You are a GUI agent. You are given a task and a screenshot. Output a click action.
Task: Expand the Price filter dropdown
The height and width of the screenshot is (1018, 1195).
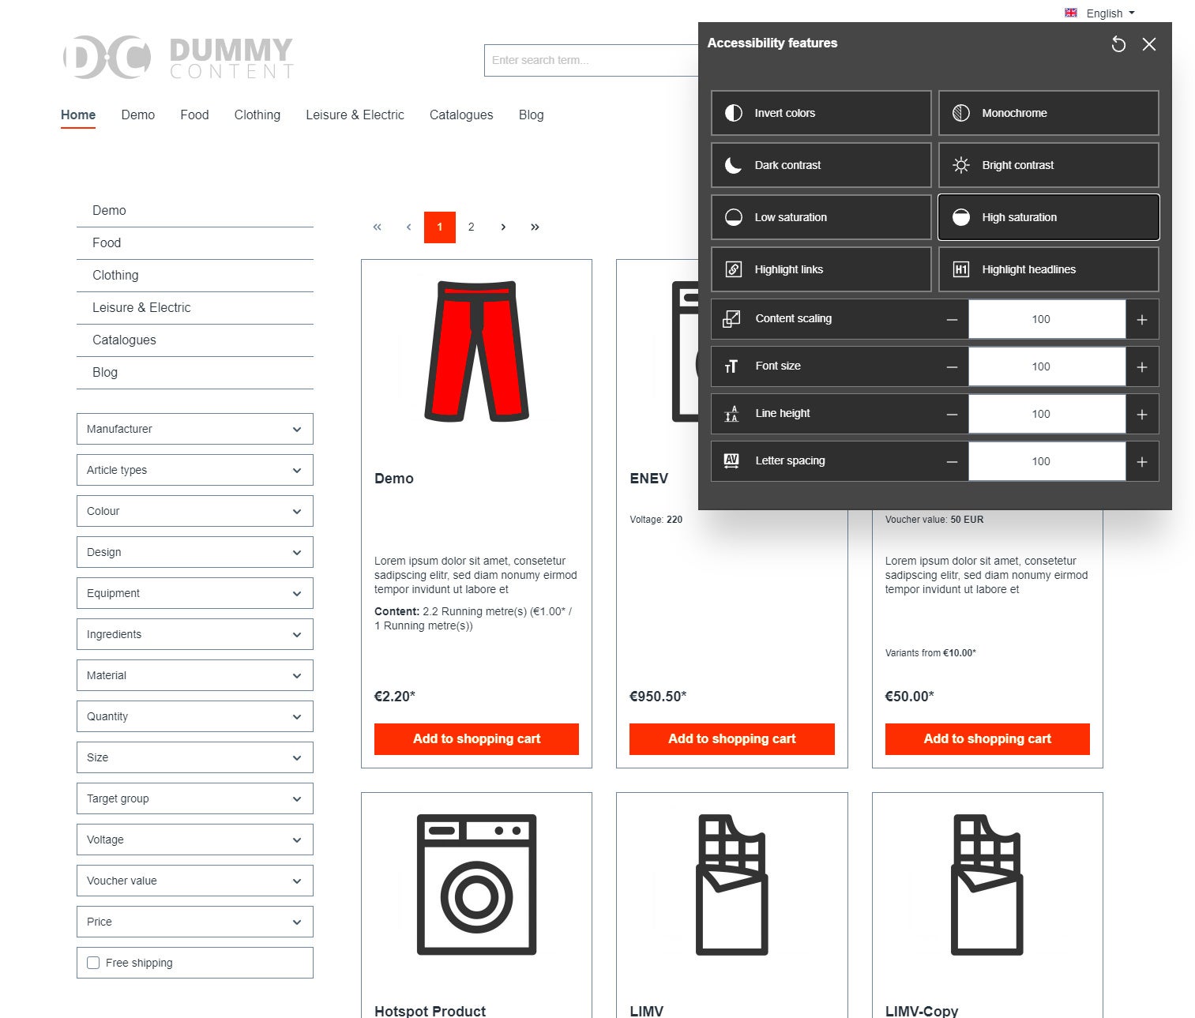click(195, 922)
